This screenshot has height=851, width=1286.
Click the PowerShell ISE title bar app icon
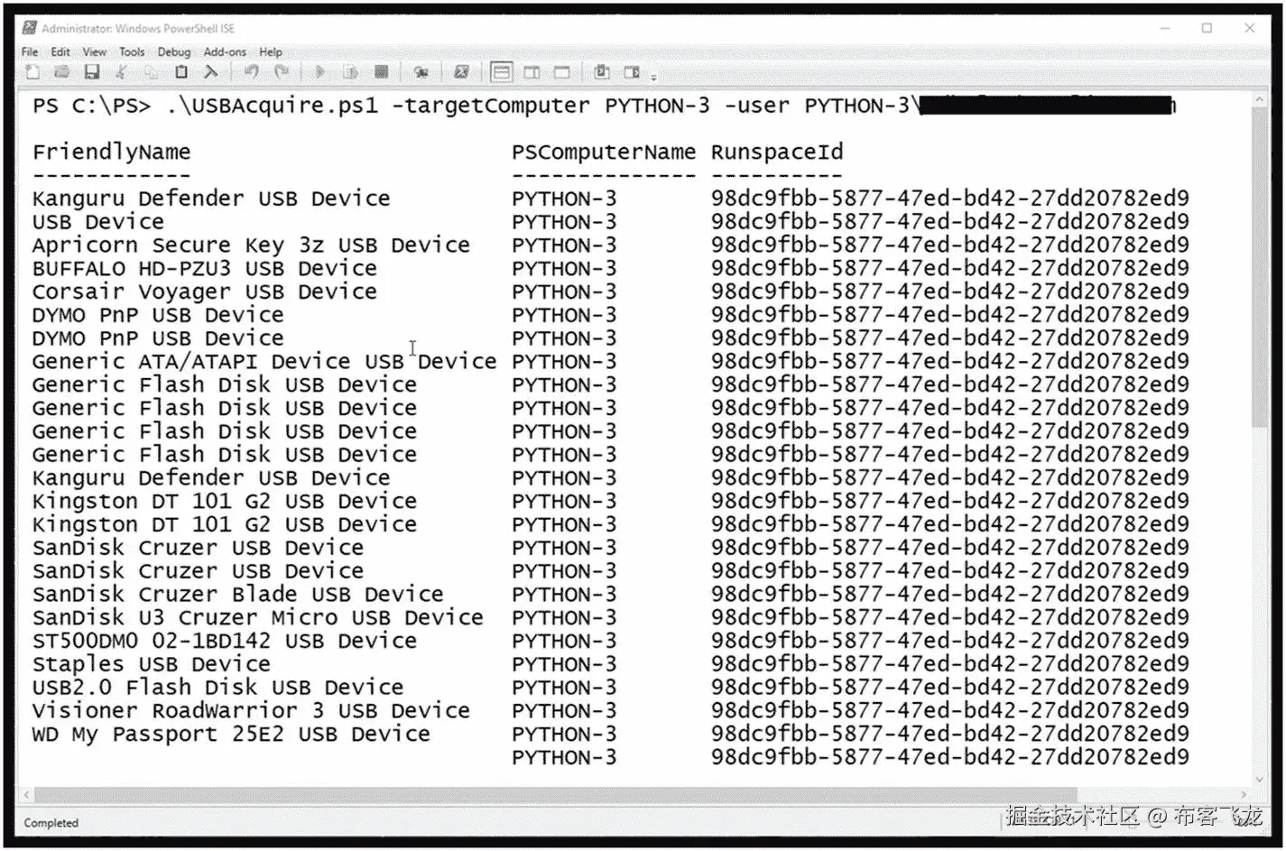point(30,28)
